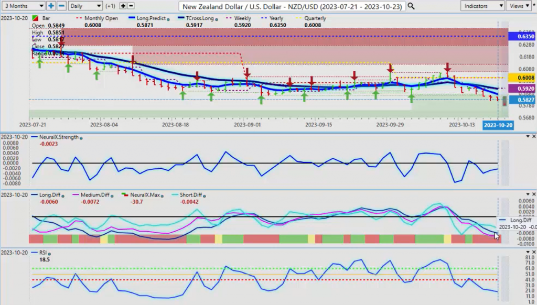Click the Medium.Diff value -0.0072

(90, 202)
